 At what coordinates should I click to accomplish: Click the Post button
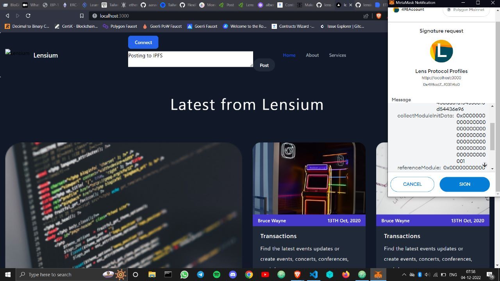[x=264, y=65]
